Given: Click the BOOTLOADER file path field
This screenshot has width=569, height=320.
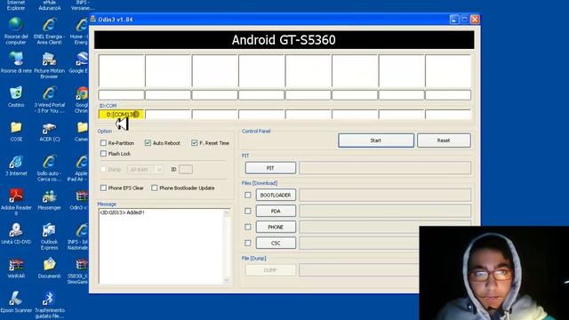Looking at the screenshot, I should pyautogui.click(x=385, y=196).
